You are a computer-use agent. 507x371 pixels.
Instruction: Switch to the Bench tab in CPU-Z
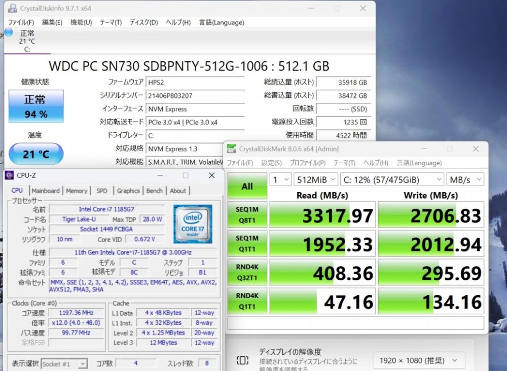pos(154,191)
